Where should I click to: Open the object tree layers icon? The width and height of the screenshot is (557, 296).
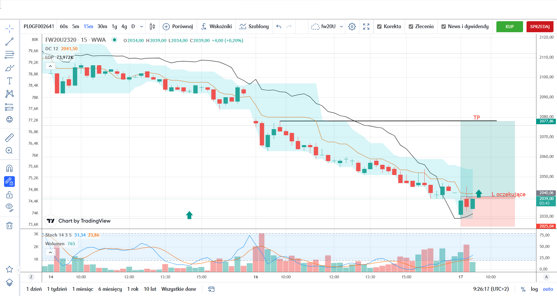coord(10,282)
